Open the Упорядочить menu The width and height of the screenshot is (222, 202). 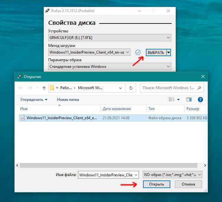34,100
